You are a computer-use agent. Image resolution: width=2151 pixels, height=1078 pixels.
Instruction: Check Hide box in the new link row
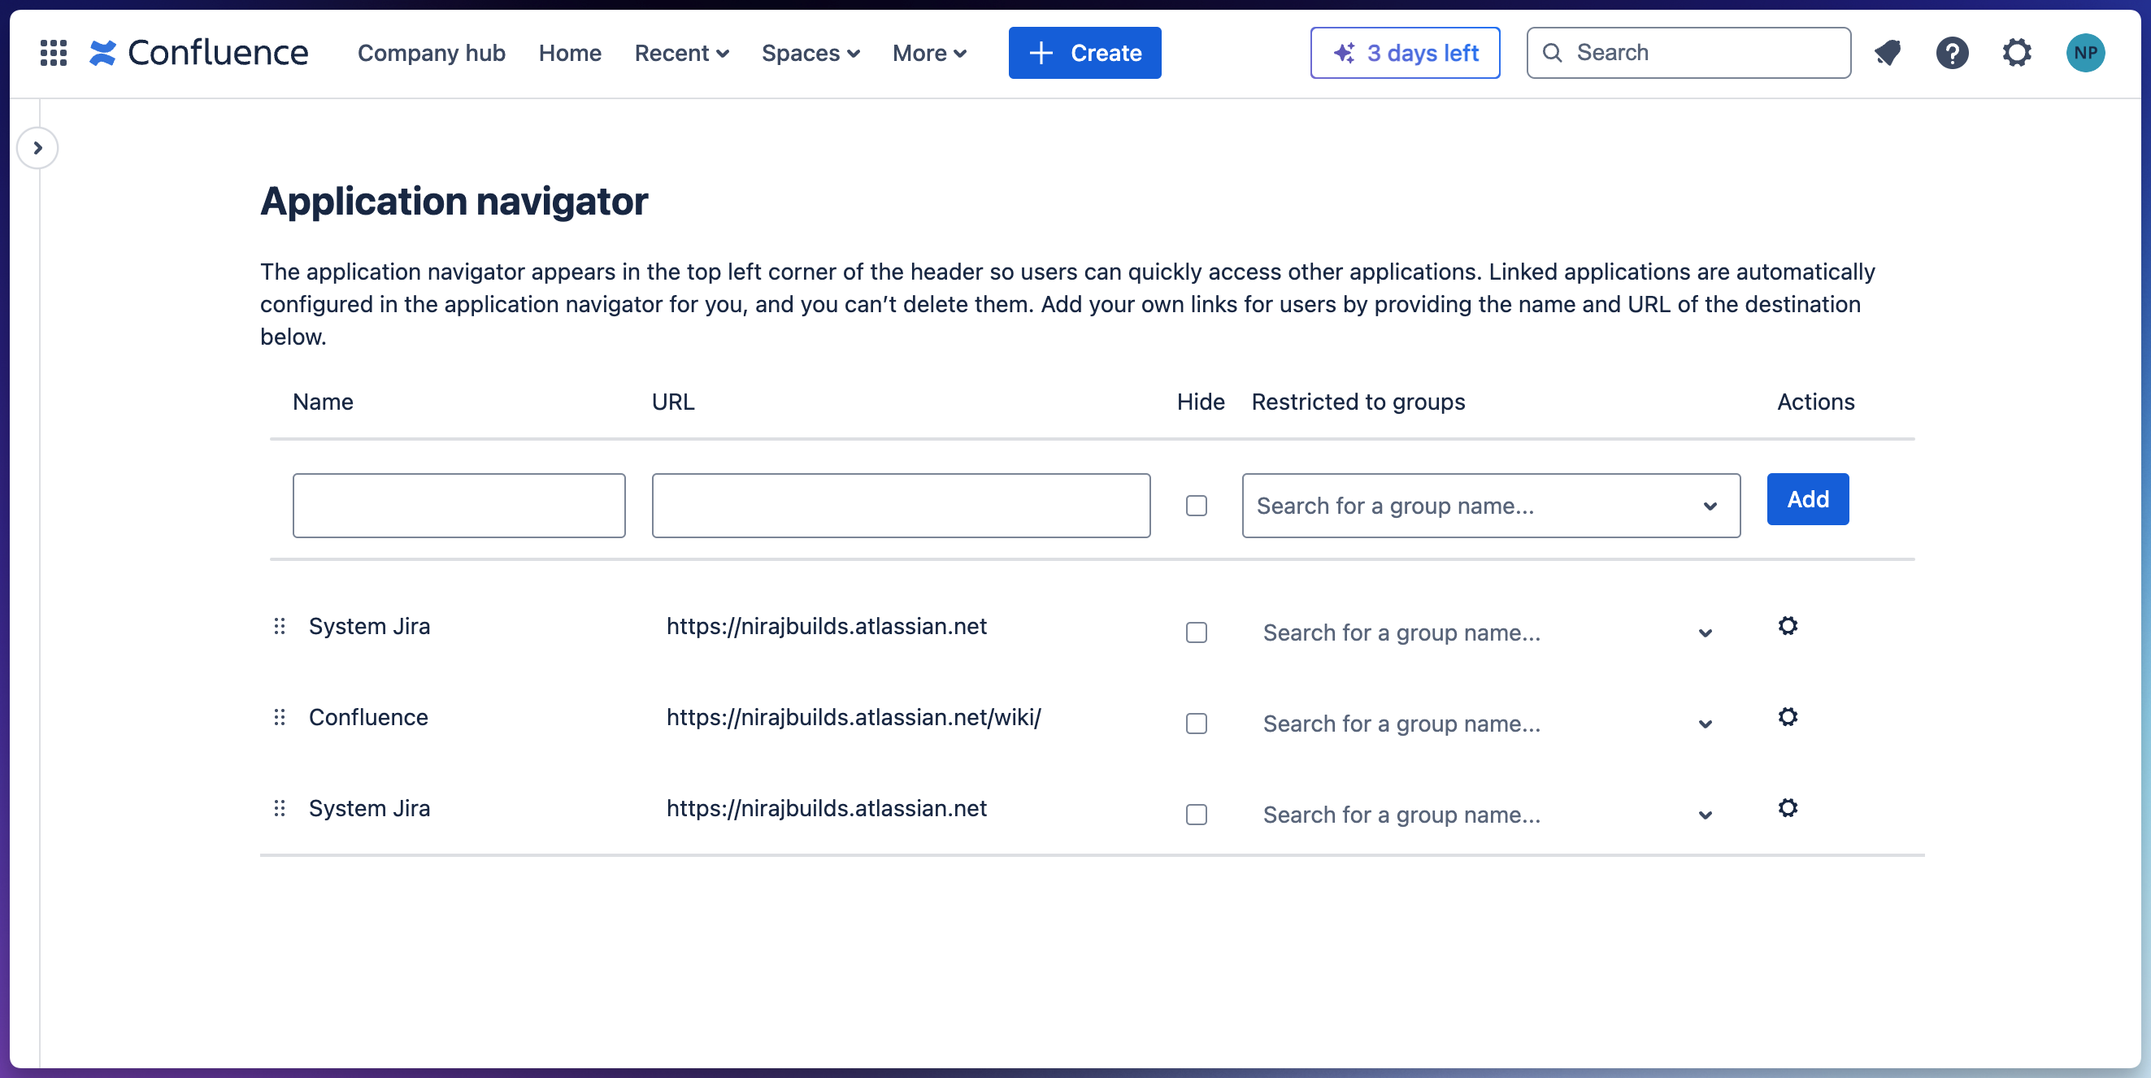pos(1197,505)
